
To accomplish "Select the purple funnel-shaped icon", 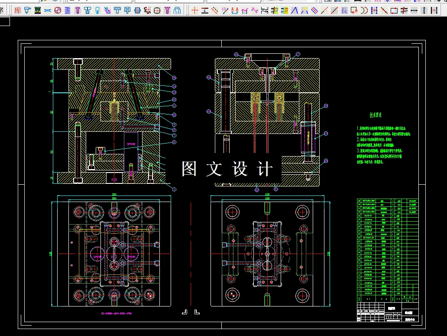I will tap(167, 10).
